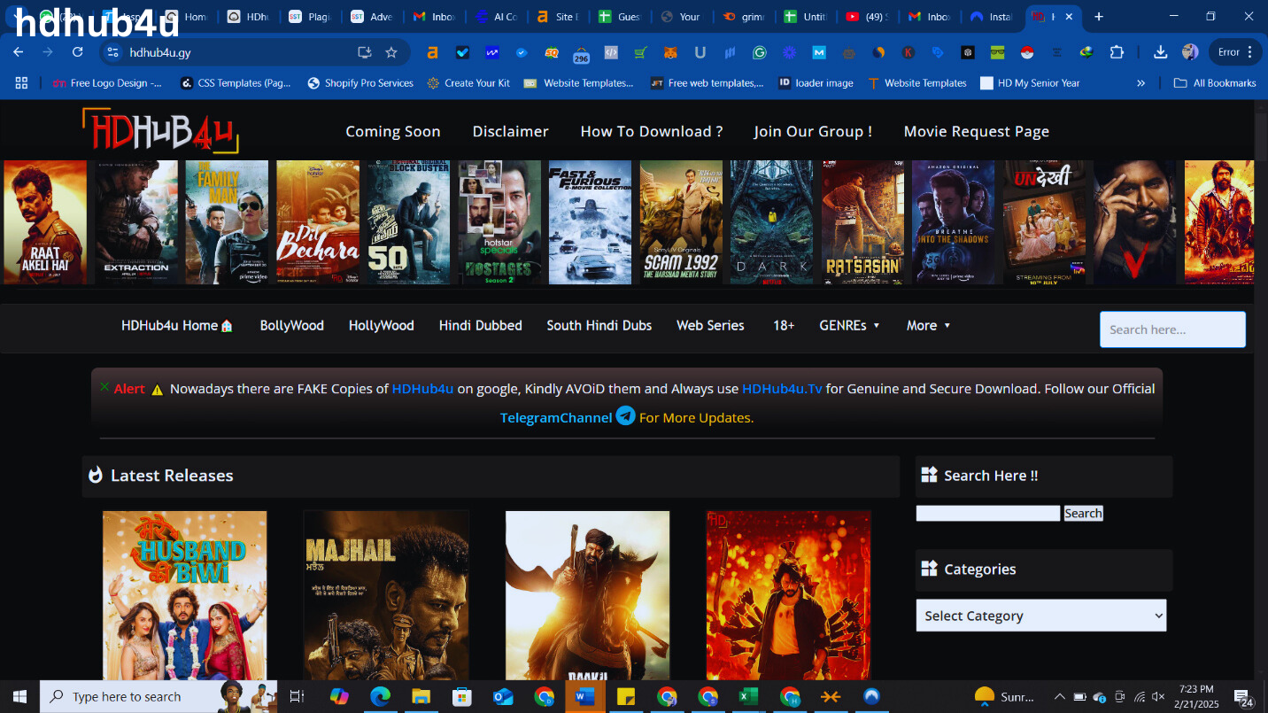The height and width of the screenshot is (713, 1268).
Task: Open Select Category dropdown
Action: click(1041, 616)
